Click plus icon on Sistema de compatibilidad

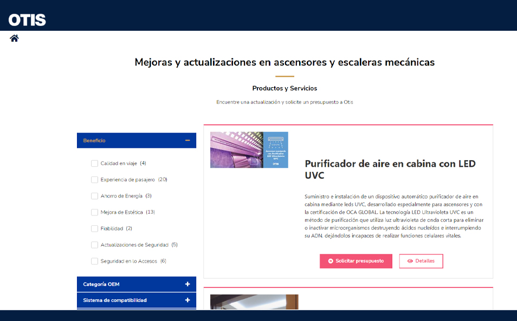188,300
